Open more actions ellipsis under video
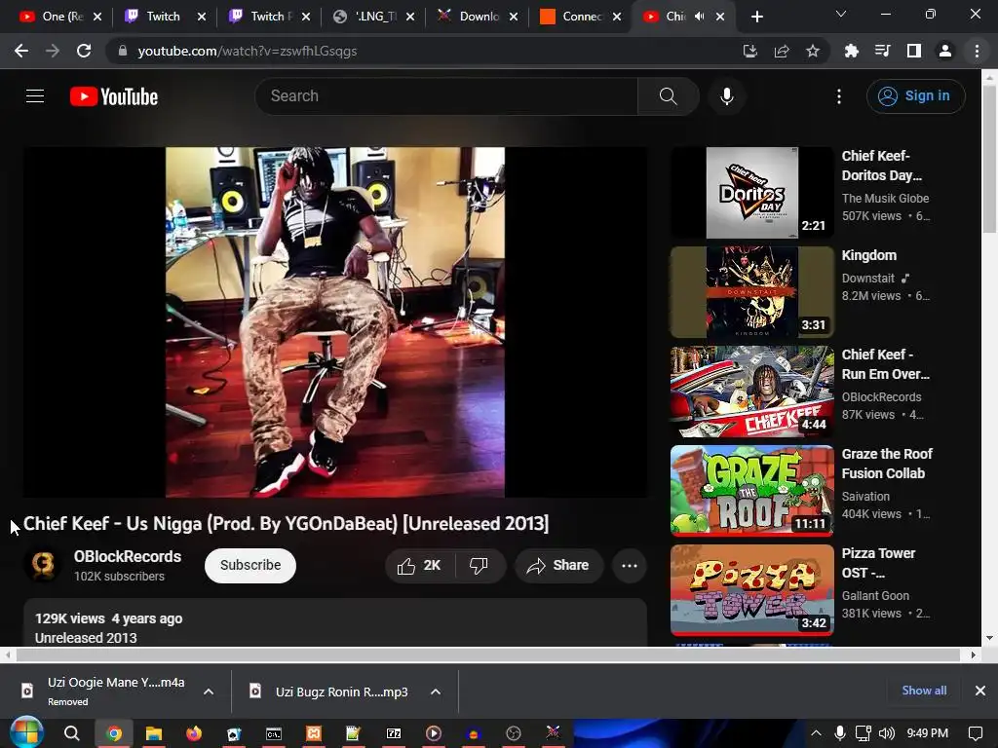This screenshot has height=748, width=998. coord(630,566)
